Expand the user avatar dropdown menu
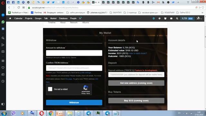206x116 pixels. 199,18
